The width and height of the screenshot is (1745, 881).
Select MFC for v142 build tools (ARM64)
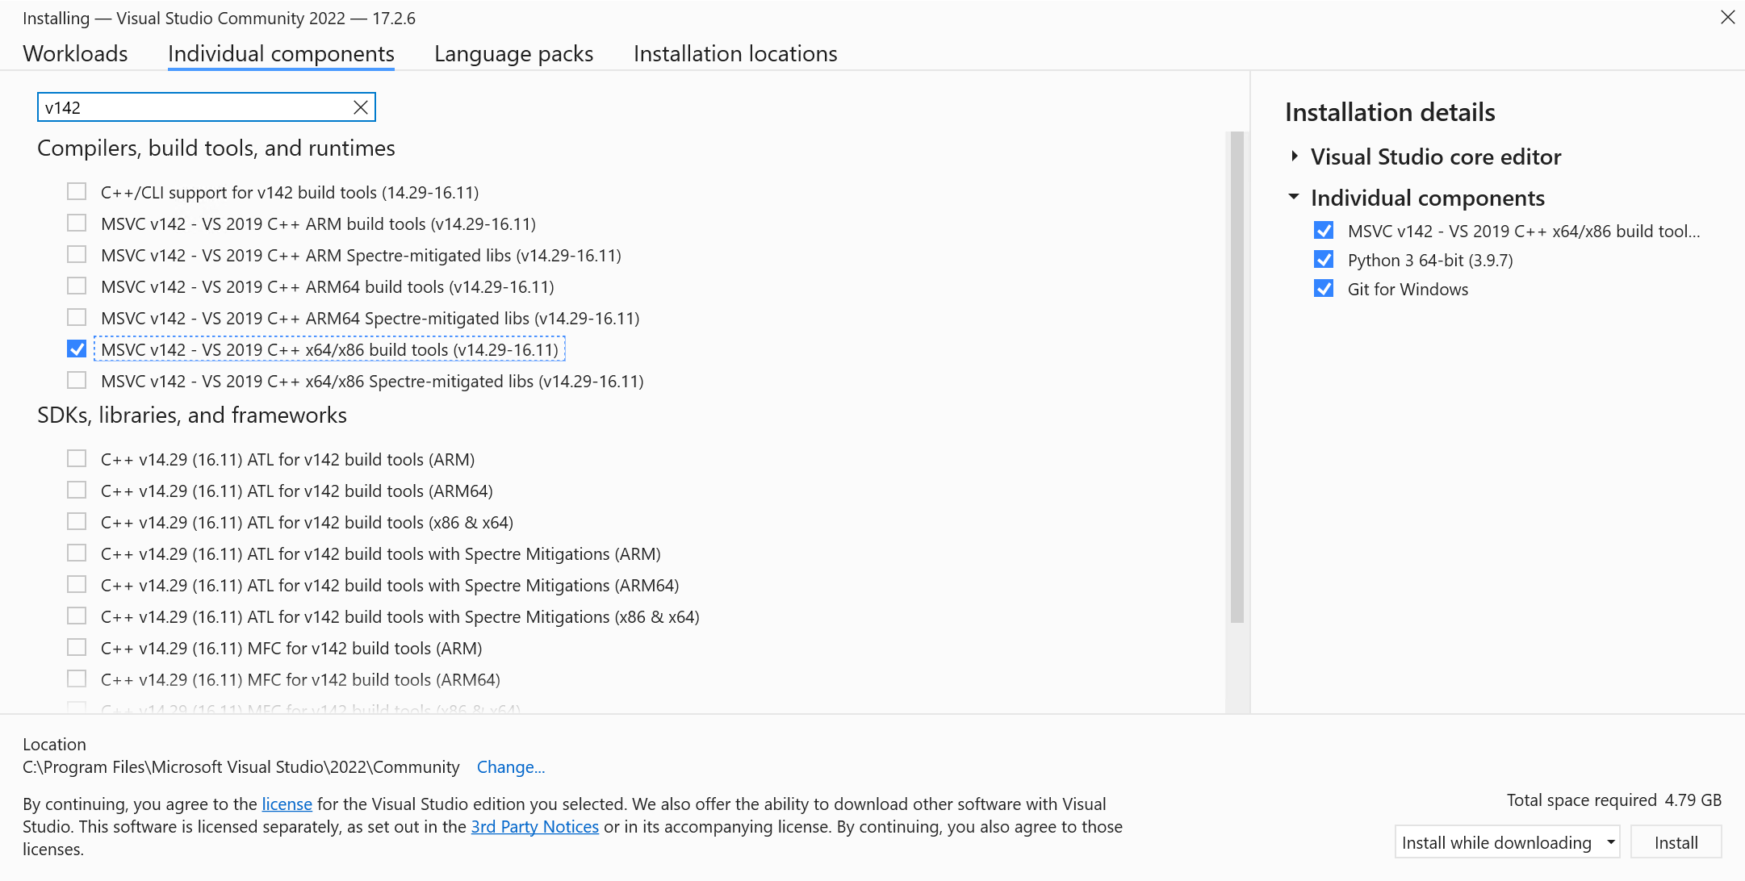tap(77, 678)
